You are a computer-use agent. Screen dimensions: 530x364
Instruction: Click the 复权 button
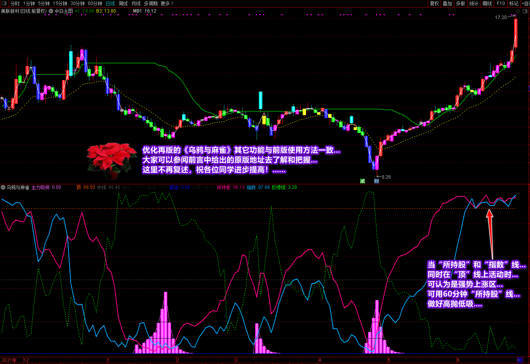click(x=434, y=3)
